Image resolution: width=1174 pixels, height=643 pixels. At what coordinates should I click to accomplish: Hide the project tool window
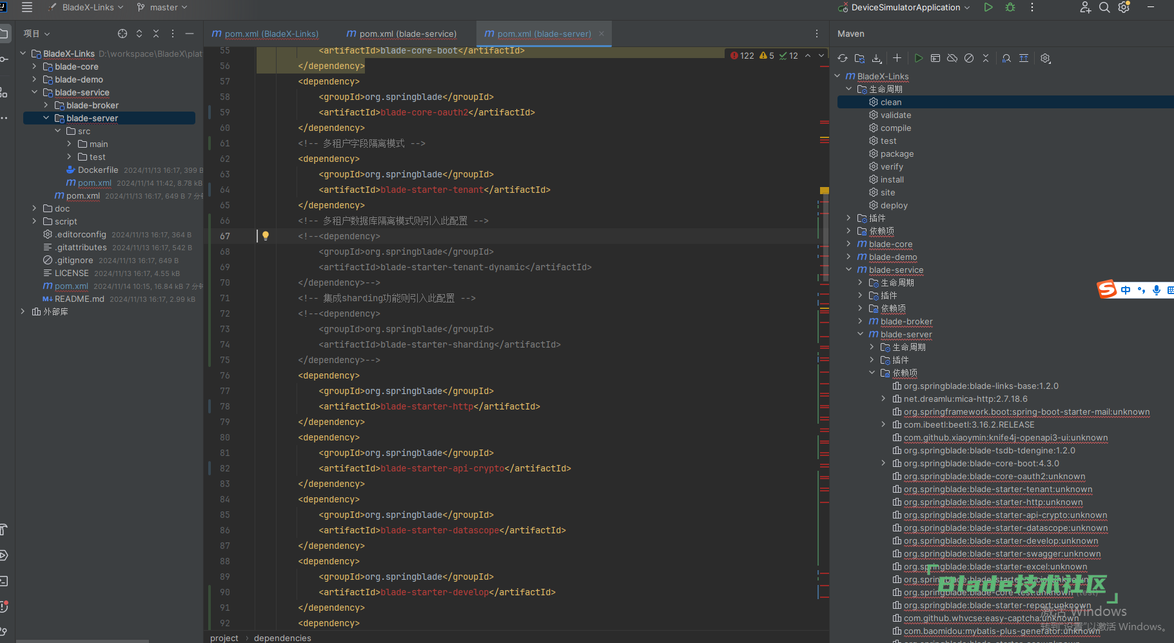click(x=190, y=34)
